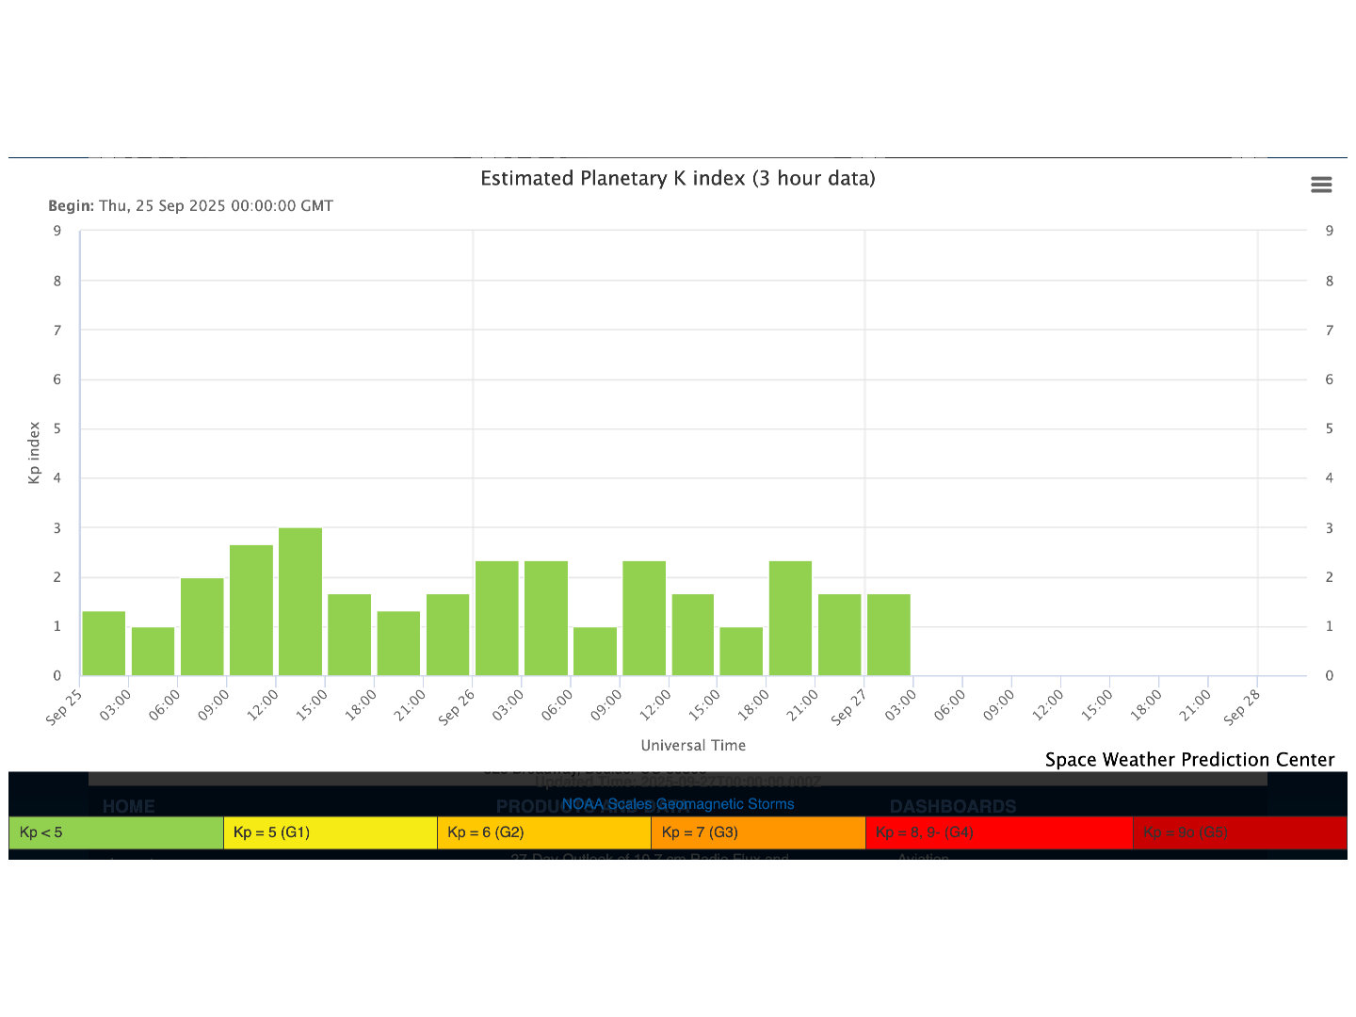Click the Kp = 6 (G2) legend box
Screen dimensions: 1356x1017
pos(543,832)
